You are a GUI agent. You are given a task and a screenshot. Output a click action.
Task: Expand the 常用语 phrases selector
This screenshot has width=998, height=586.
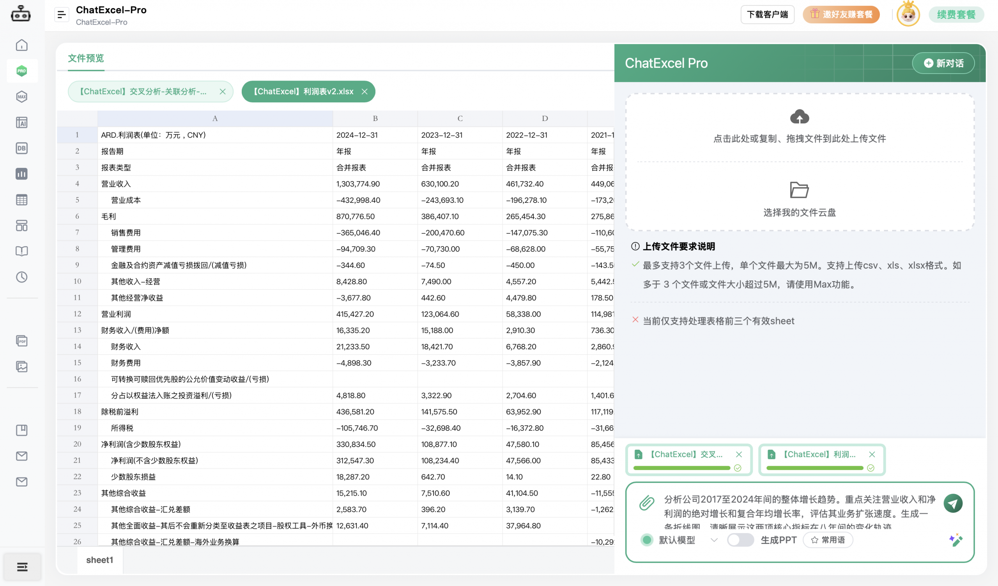(x=828, y=540)
